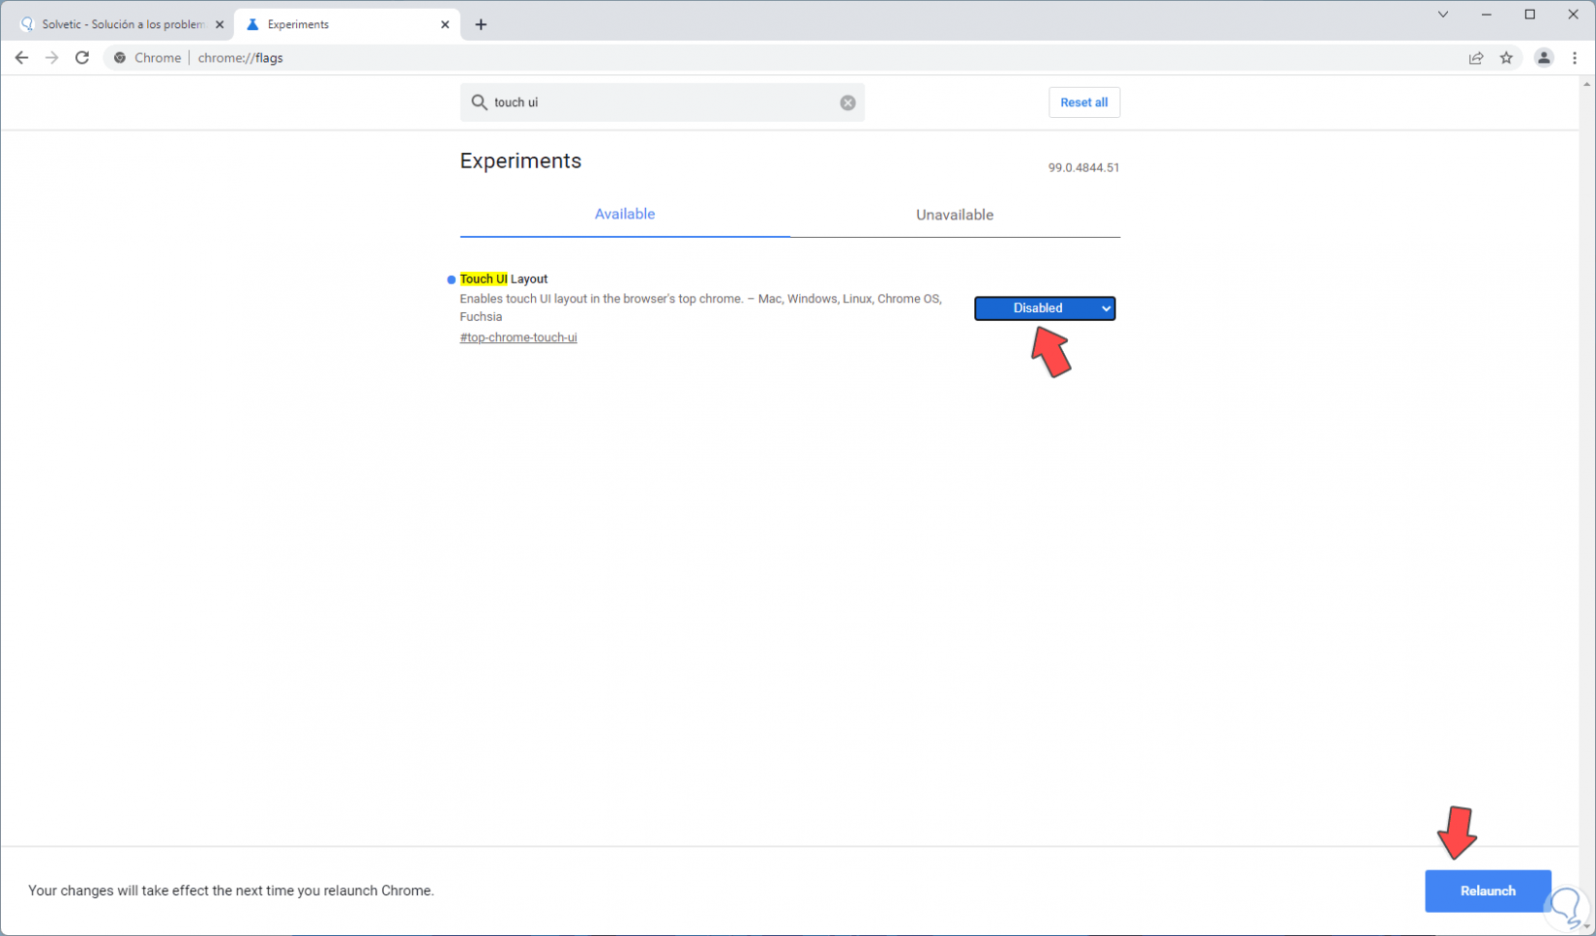
Task: Click the Touch UI Layout flag title
Action: pos(503,278)
